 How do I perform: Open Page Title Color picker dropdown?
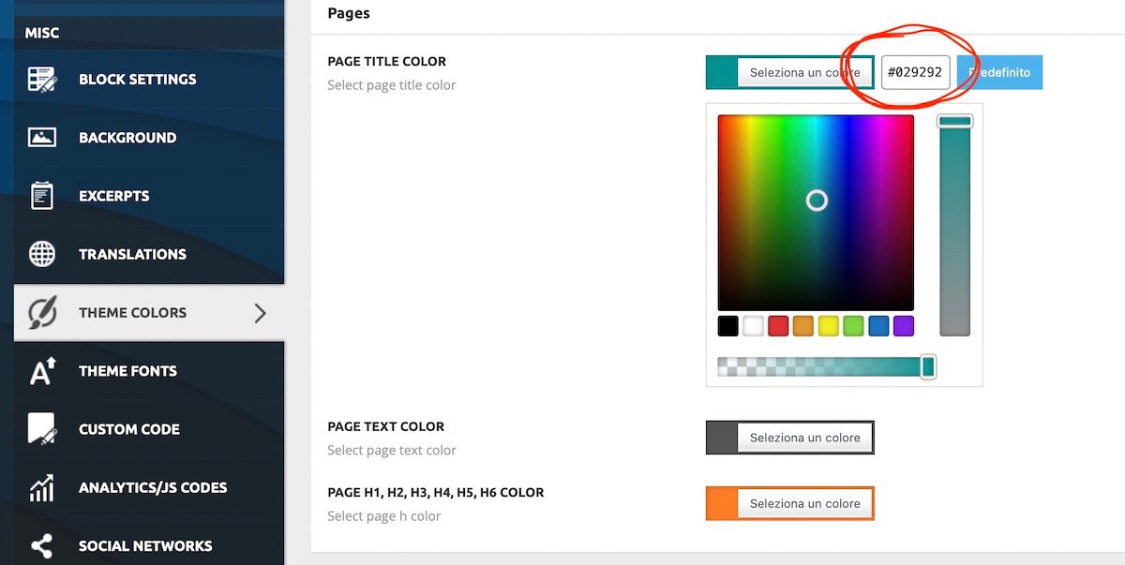789,72
